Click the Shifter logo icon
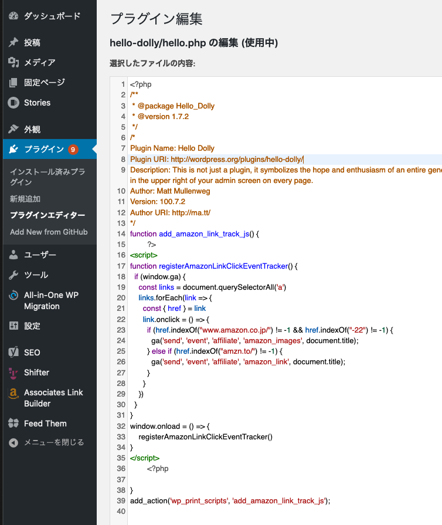 pyautogui.click(x=13, y=372)
